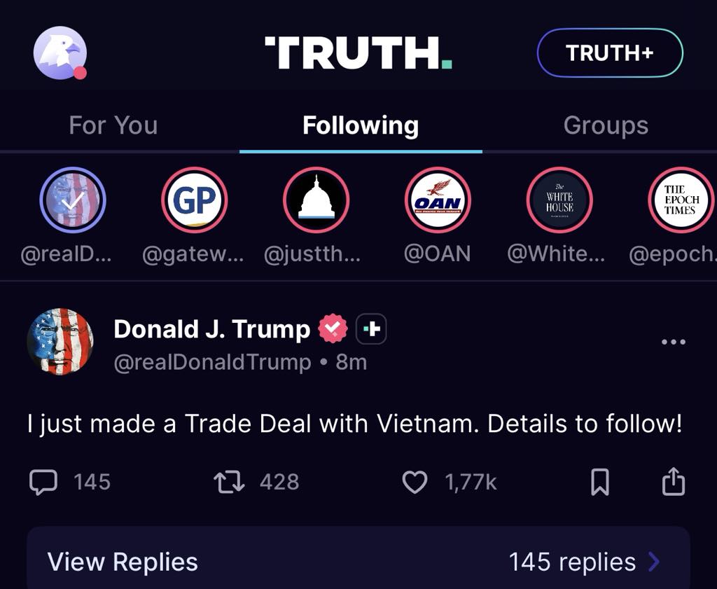Click the plus badge beside Trump's name
This screenshot has height=589, width=717.
pos(372,328)
